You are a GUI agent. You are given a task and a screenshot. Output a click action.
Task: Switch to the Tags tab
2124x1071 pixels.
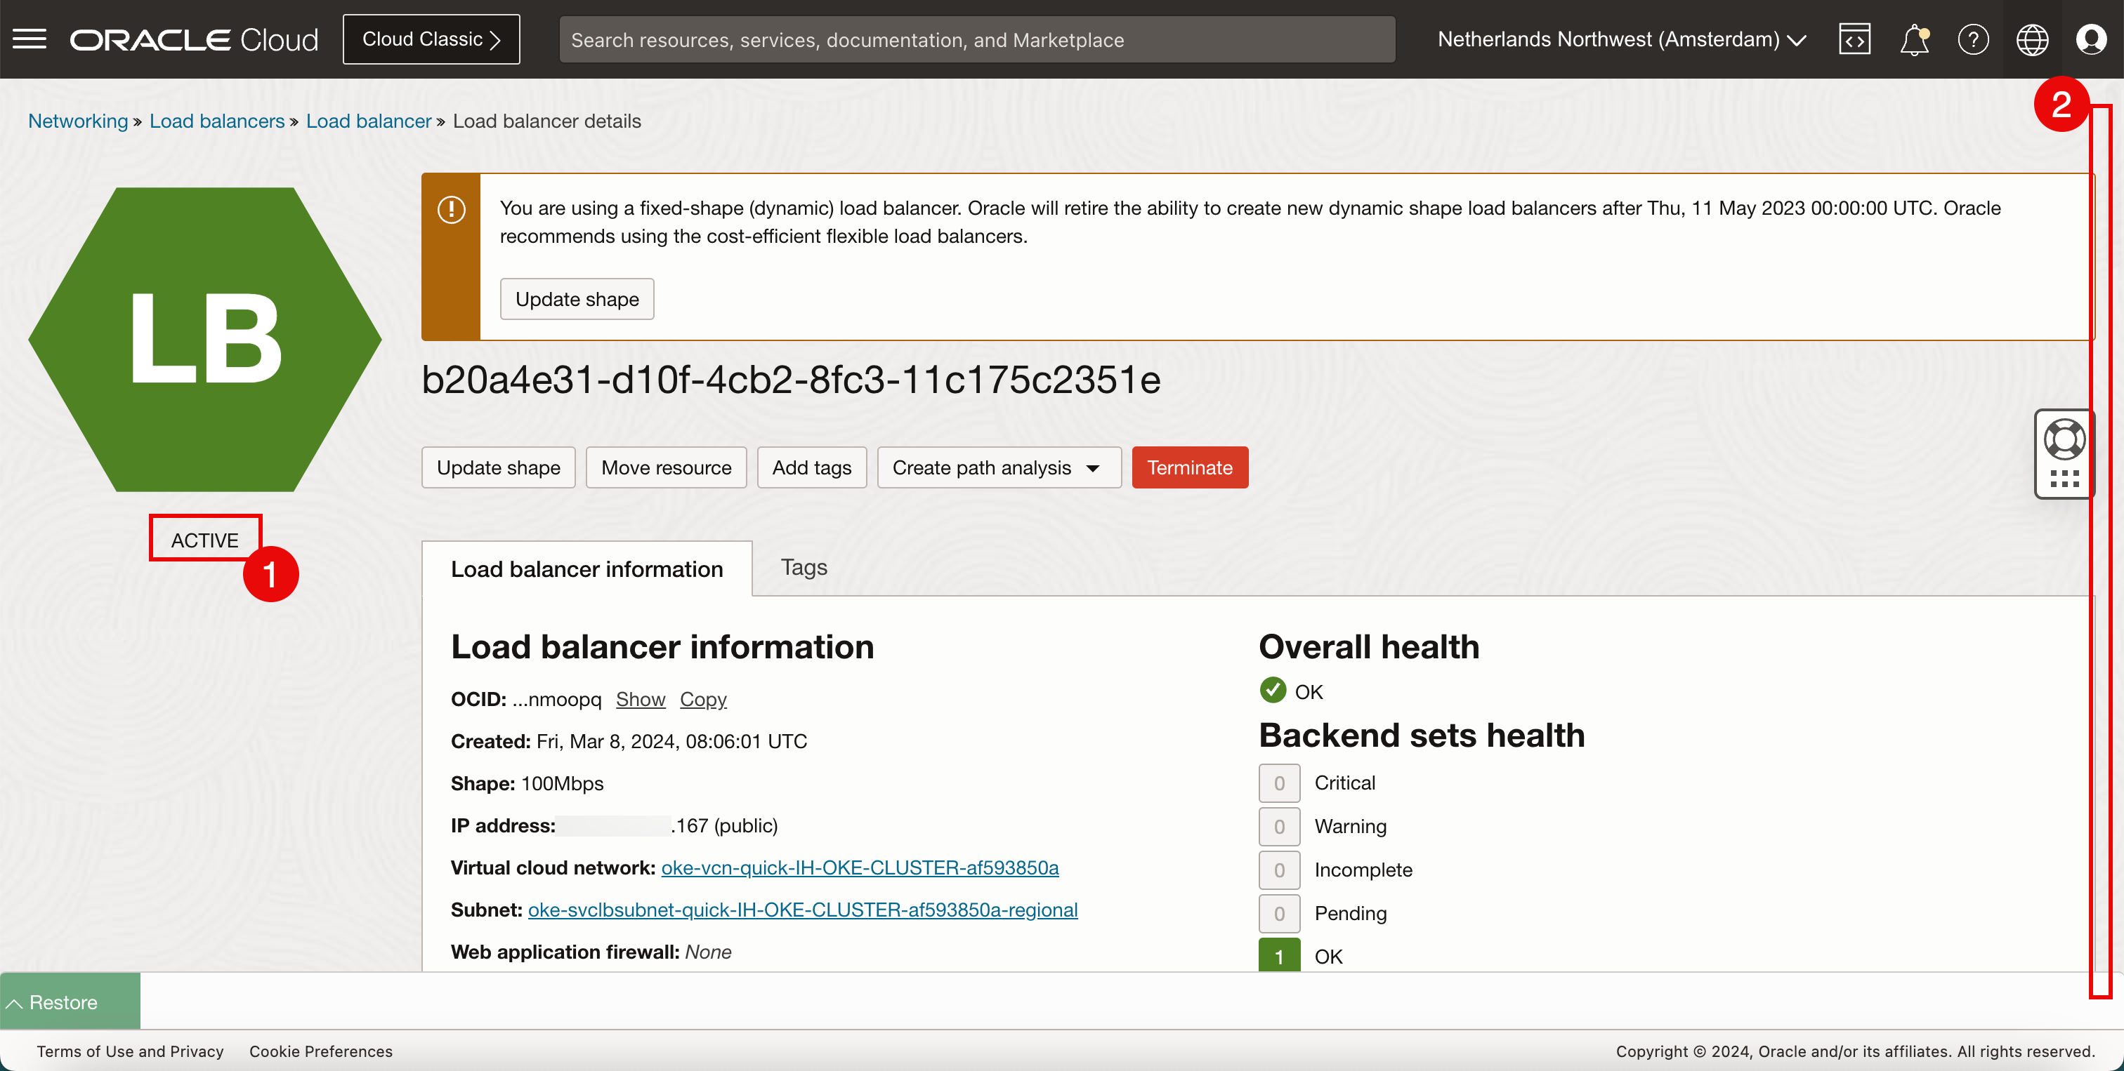(803, 567)
